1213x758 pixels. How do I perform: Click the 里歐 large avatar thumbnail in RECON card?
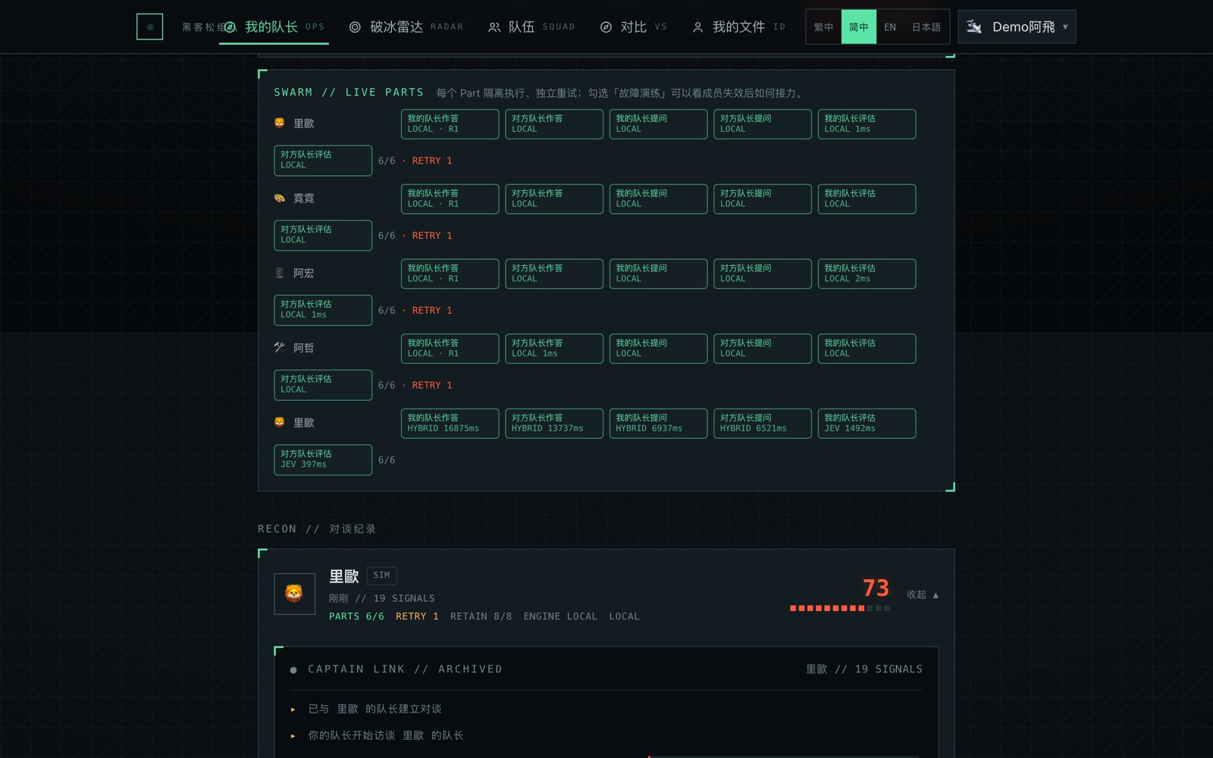pyautogui.click(x=294, y=594)
